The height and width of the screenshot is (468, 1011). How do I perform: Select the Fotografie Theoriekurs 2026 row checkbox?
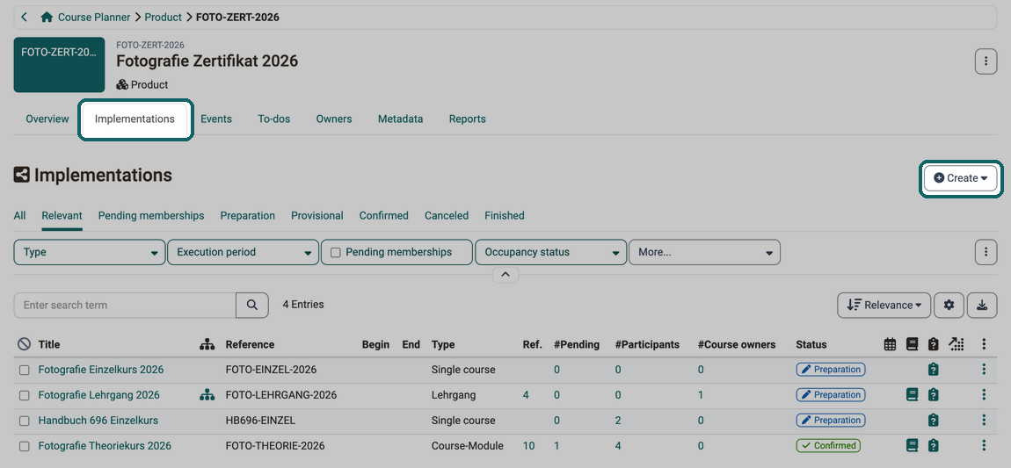(24, 446)
